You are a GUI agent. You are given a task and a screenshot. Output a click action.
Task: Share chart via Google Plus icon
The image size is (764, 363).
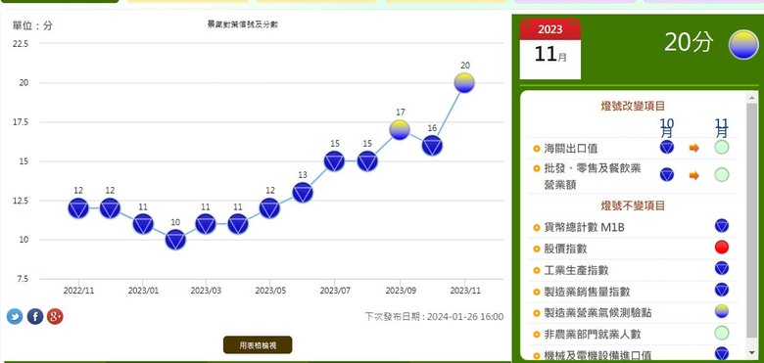pos(55,317)
